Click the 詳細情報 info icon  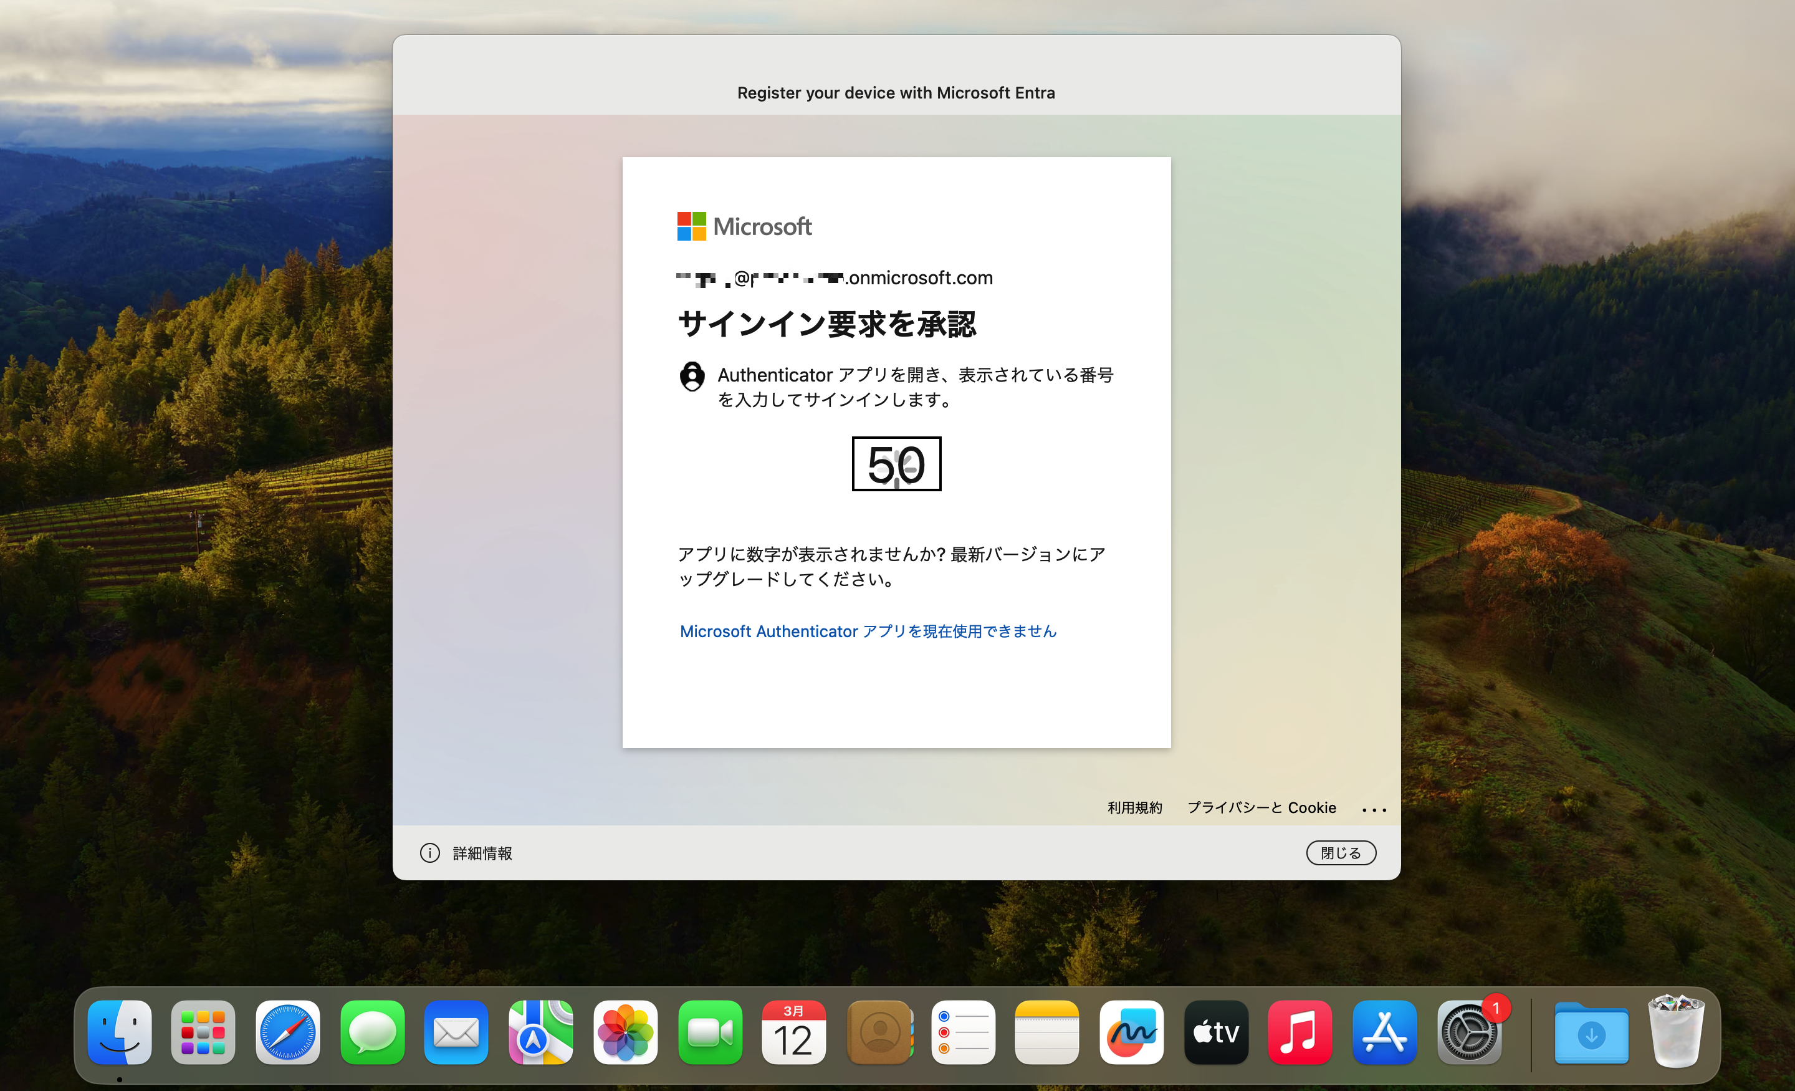pyautogui.click(x=430, y=853)
